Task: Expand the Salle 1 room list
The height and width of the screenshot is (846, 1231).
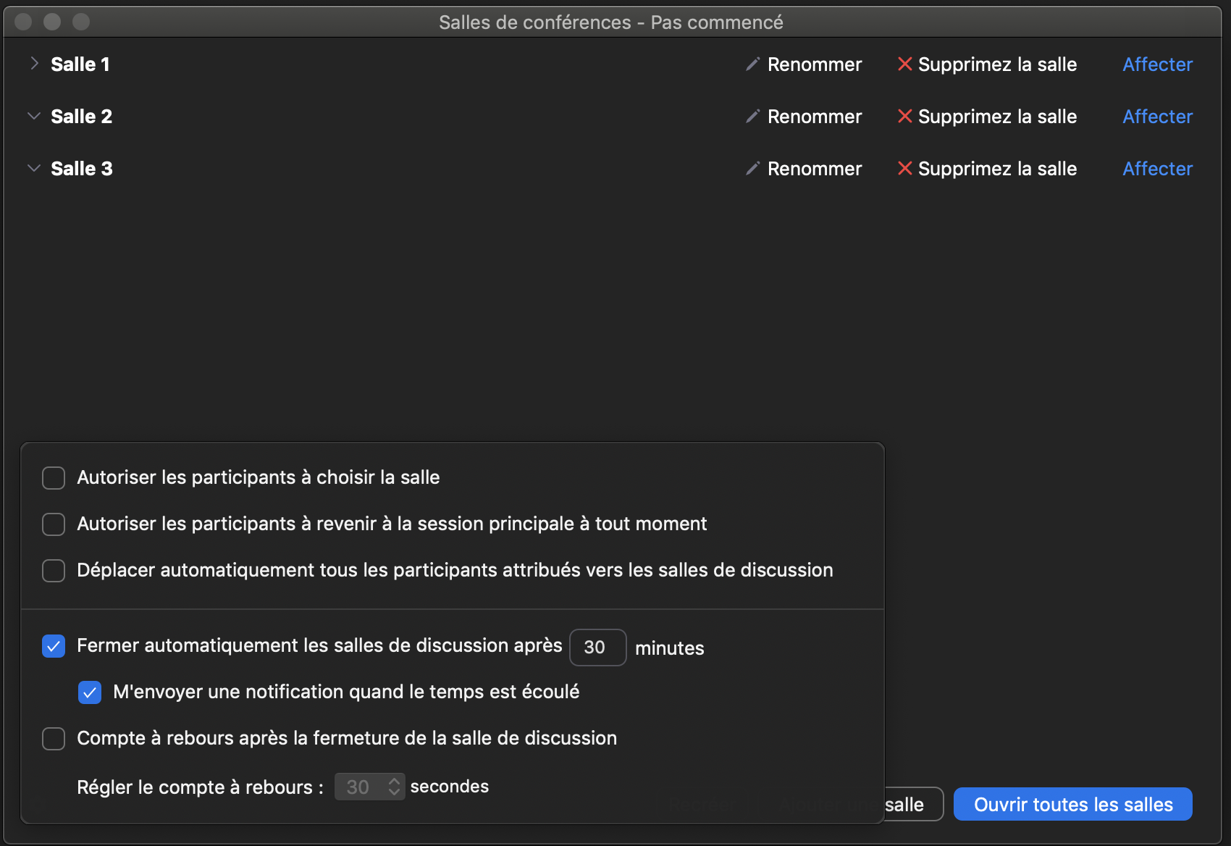Action: (x=33, y=64)
